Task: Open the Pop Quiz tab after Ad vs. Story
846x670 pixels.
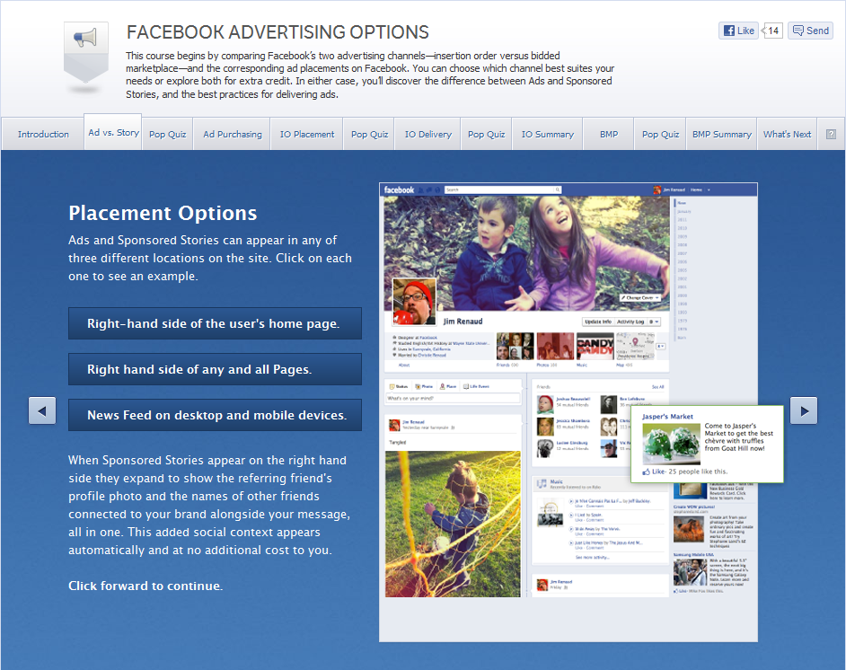Action: tap(168, 135)
